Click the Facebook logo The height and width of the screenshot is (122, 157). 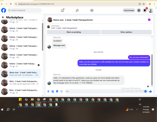tap(3, 10)
